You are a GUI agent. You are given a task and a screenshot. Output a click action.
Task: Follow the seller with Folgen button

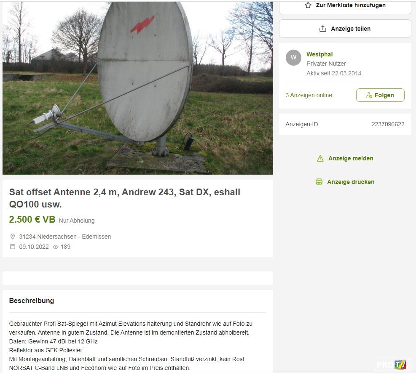380,95
